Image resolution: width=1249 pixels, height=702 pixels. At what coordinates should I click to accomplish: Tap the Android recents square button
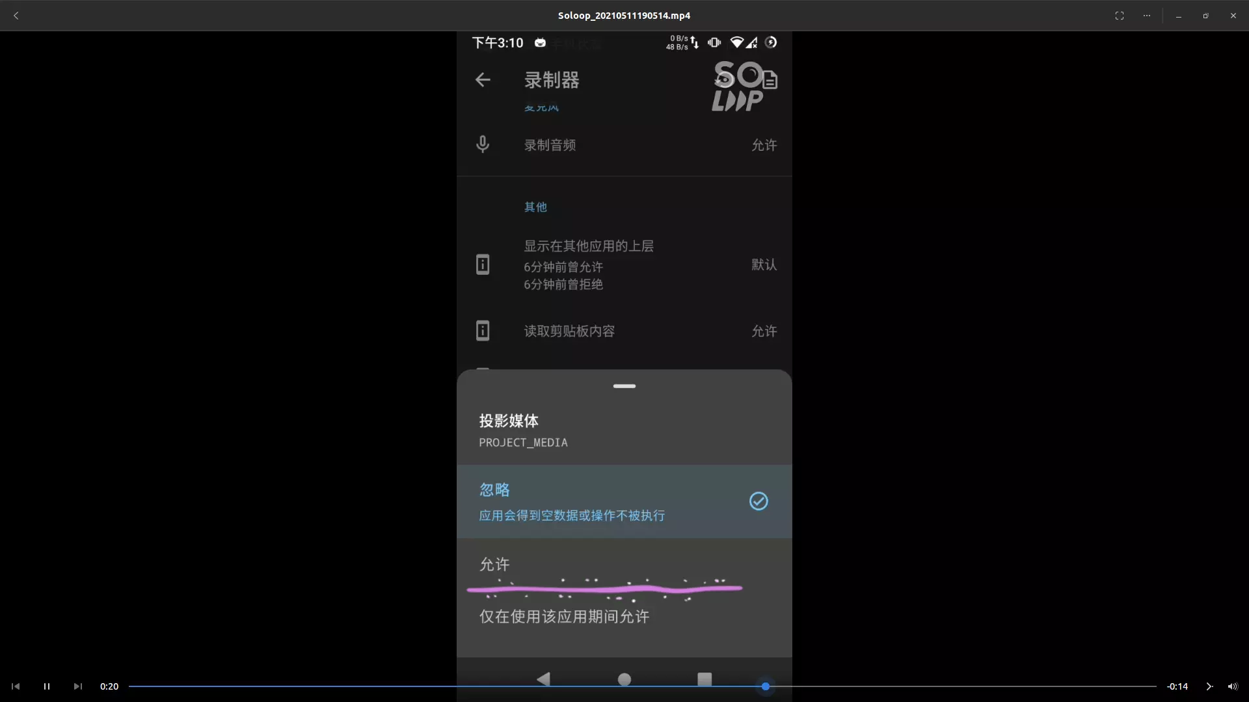click(x=705, y=679)
